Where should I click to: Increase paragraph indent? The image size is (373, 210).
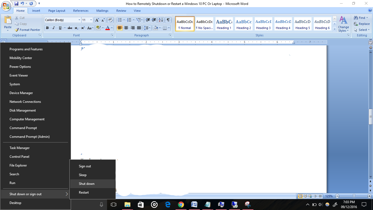(x=154, y=20)
